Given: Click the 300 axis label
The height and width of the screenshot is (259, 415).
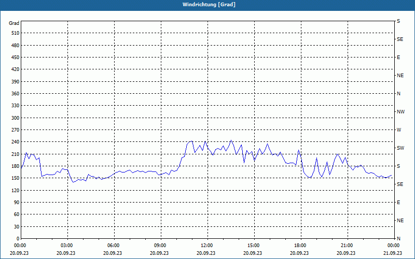Looking at the screenshot, I should 16,118.
